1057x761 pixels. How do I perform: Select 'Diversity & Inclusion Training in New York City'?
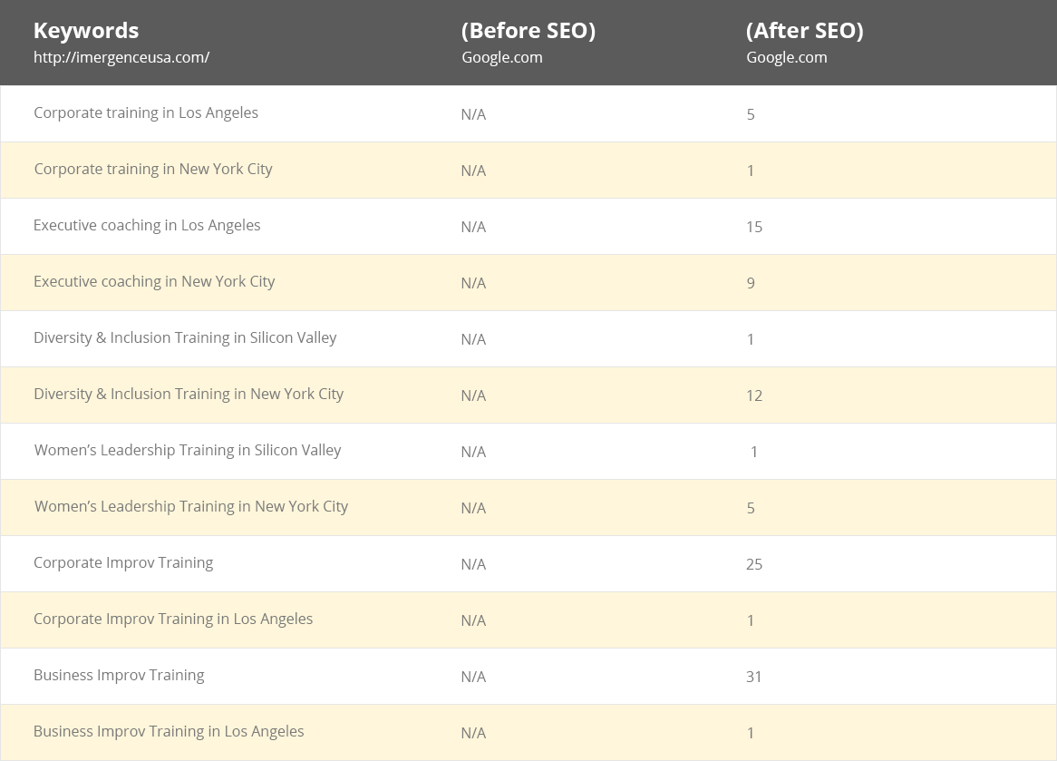tap(189, 395)
